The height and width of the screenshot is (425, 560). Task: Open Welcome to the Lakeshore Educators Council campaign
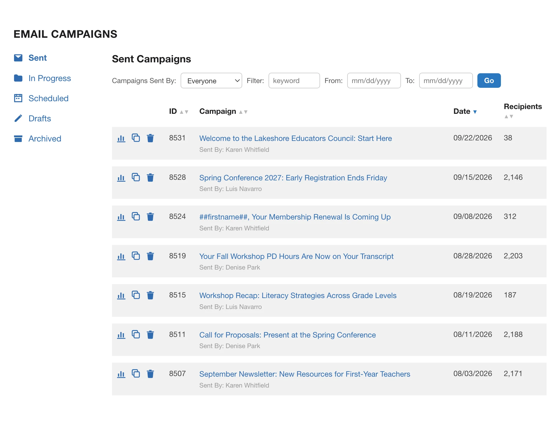(295, 138)
